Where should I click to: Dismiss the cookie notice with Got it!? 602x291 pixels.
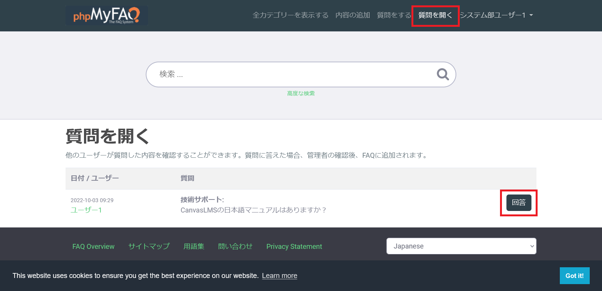coord(574,276)
